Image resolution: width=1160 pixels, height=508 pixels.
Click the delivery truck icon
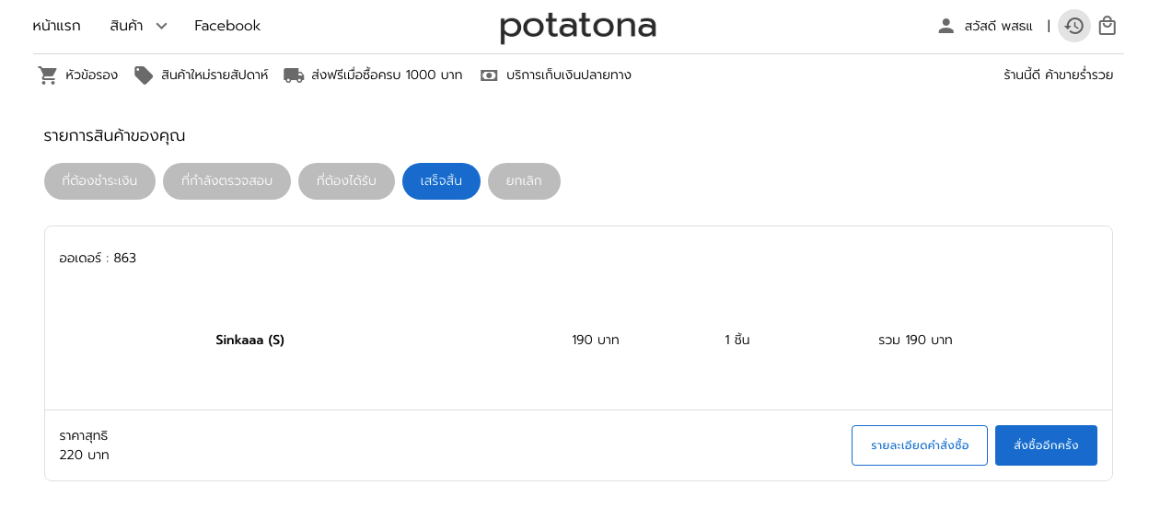pyautogui.click(x=294, y=75)
